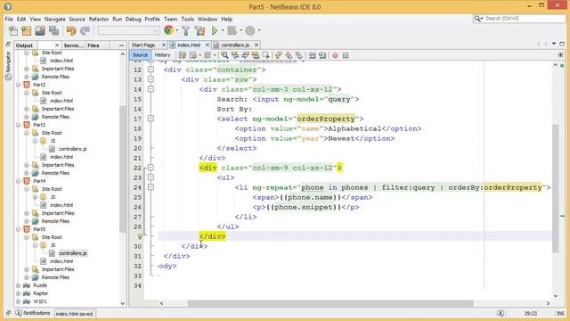Expand the Raptor project node

coord(18,293)
